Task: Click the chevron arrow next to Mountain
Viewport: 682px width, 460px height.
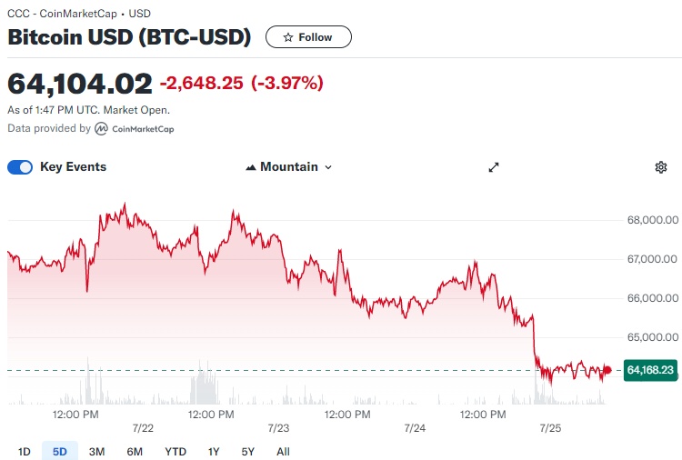Action: tap(328, 167)
